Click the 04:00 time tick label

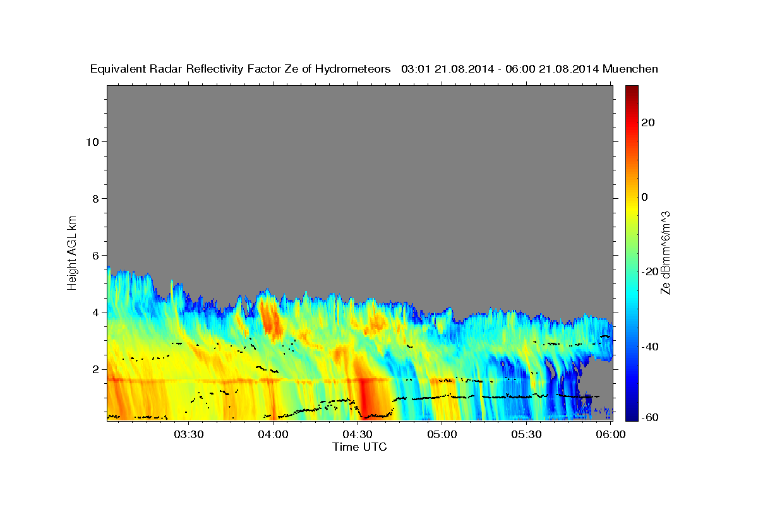click(273, 434)
